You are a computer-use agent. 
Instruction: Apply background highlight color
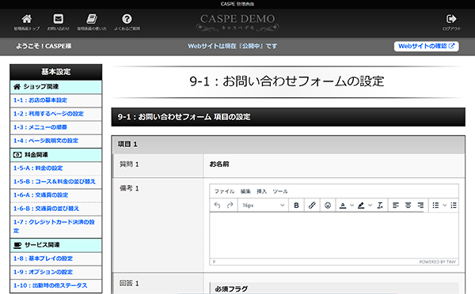[361, 205]
